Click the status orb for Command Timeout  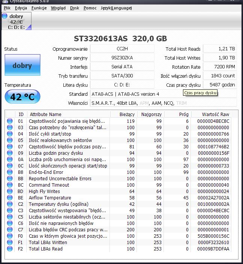pos(10,185)
